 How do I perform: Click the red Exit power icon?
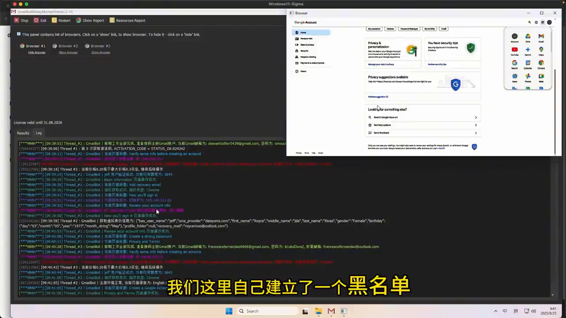click(36, 20)
